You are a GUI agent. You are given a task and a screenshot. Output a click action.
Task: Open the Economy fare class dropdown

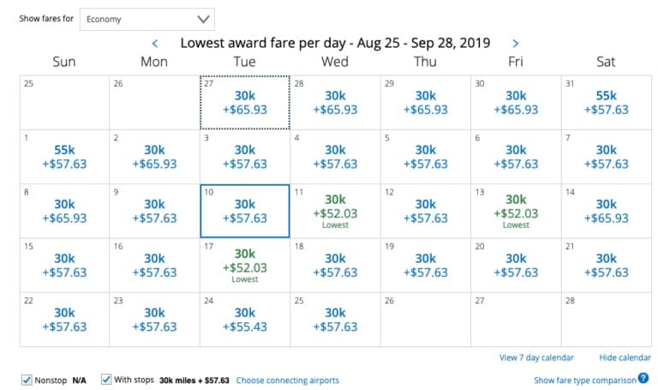click(x=147, y=20)
